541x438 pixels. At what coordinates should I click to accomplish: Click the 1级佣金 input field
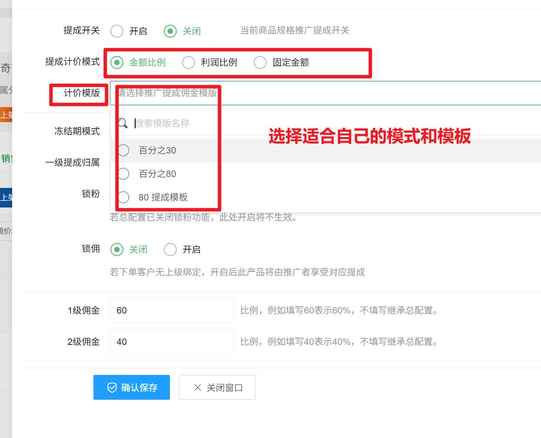pos(172,311)
